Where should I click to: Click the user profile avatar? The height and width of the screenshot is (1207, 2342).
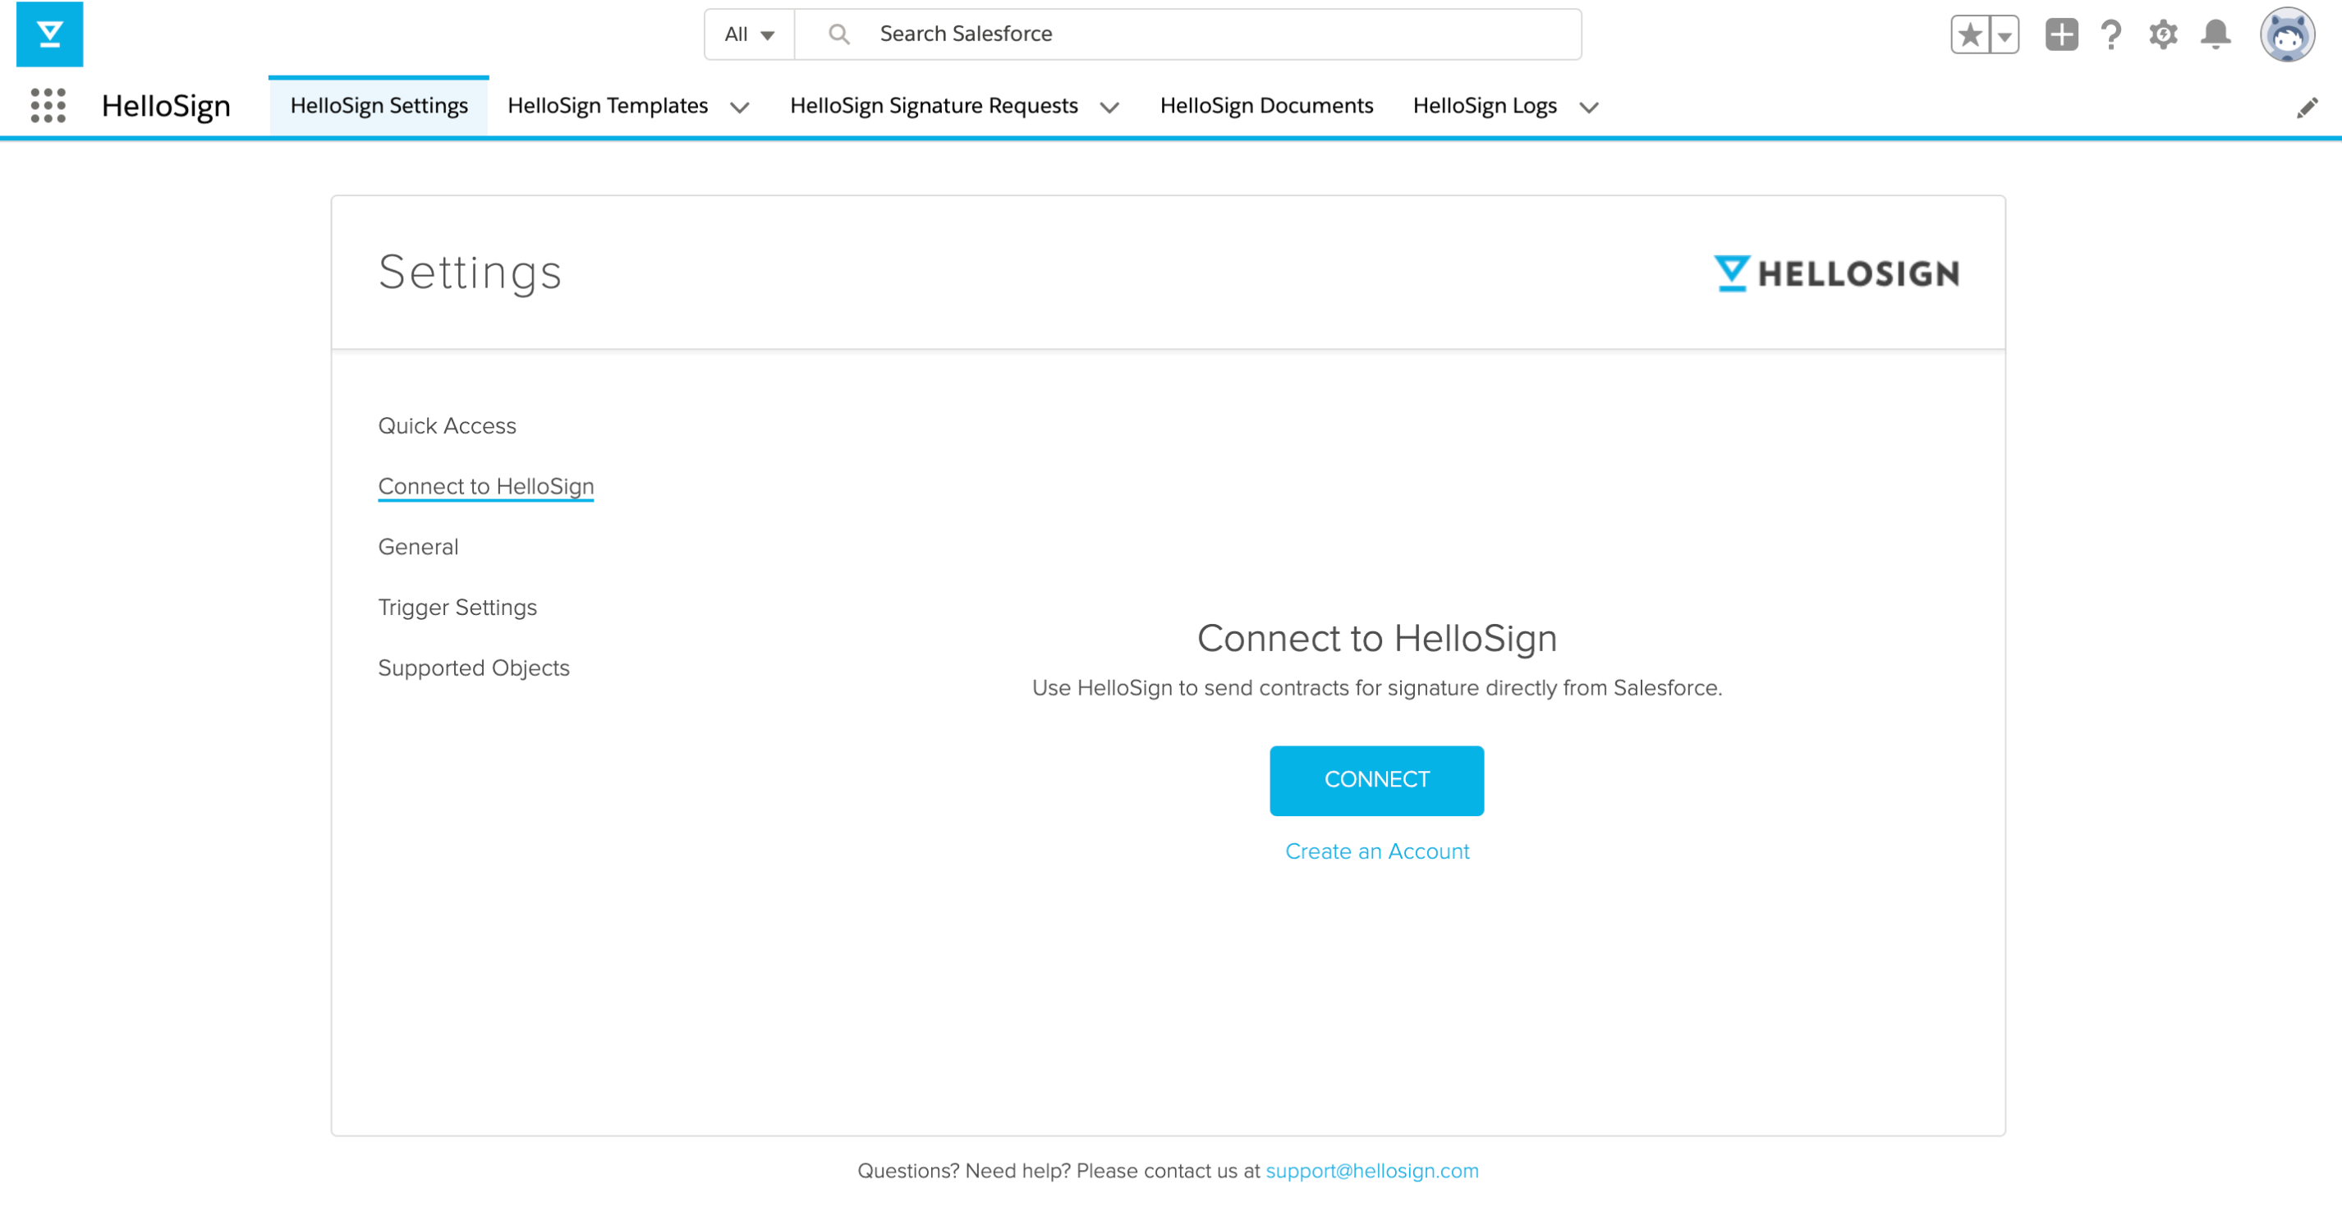pos(2286,35)
